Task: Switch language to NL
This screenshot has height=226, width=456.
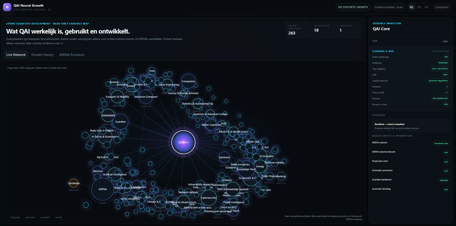Action: 412,7
